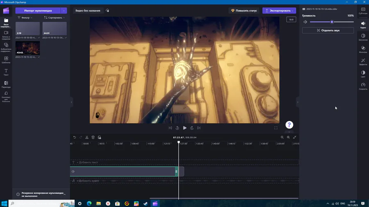Enter fullscreen preview mode
The height and width of the screenshot is (207, 369).
tap(276, 128)
